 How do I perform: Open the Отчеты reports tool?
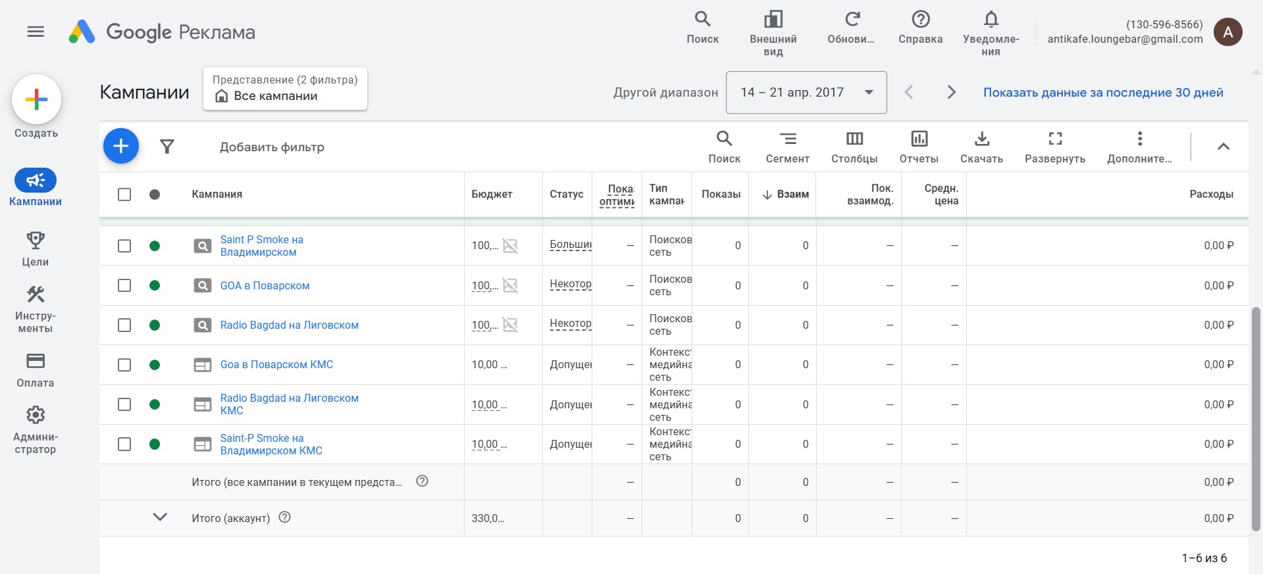[919, 147]
